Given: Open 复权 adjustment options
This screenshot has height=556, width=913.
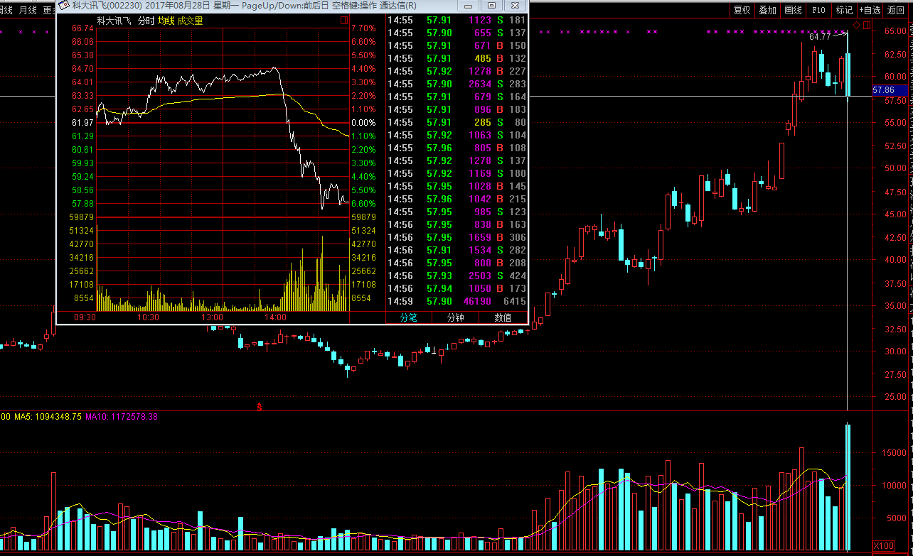Looking at the screenshot, I should click(x=742, y=10).
